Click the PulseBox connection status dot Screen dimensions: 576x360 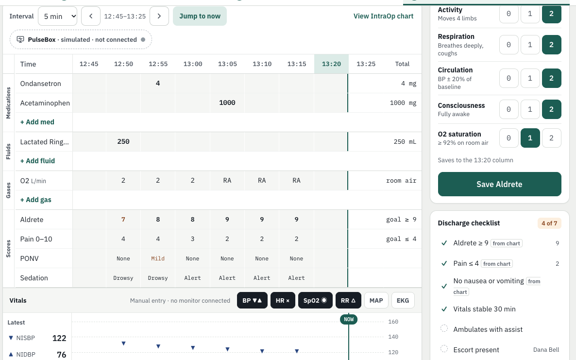pos(143,40)
